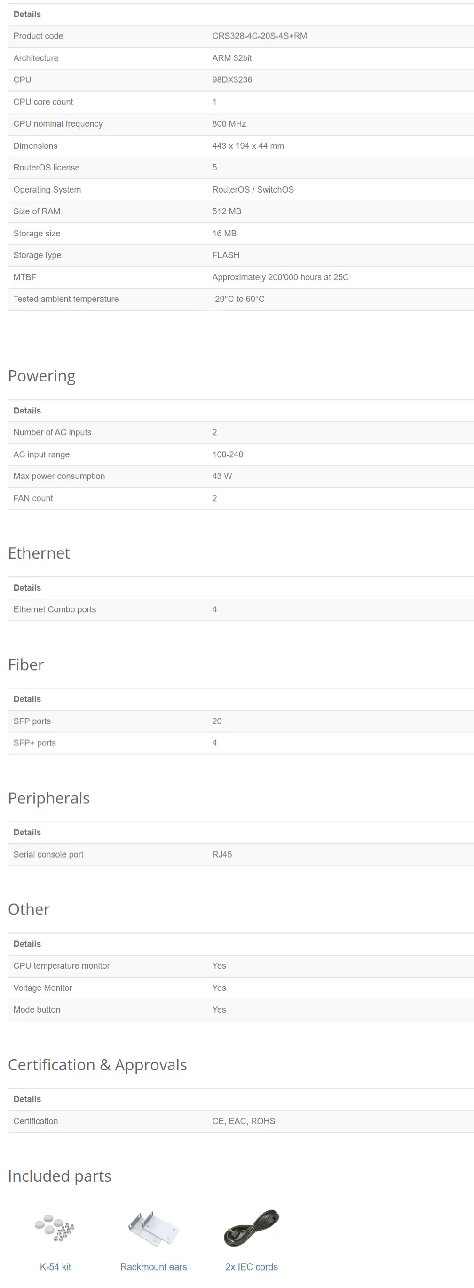
Task: Click the Ethernet section heading
Action: (x=39, y=553)
